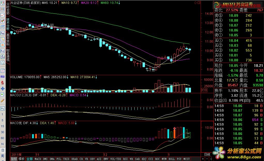Click stock title 601377 兴业证券

[238, 4]
